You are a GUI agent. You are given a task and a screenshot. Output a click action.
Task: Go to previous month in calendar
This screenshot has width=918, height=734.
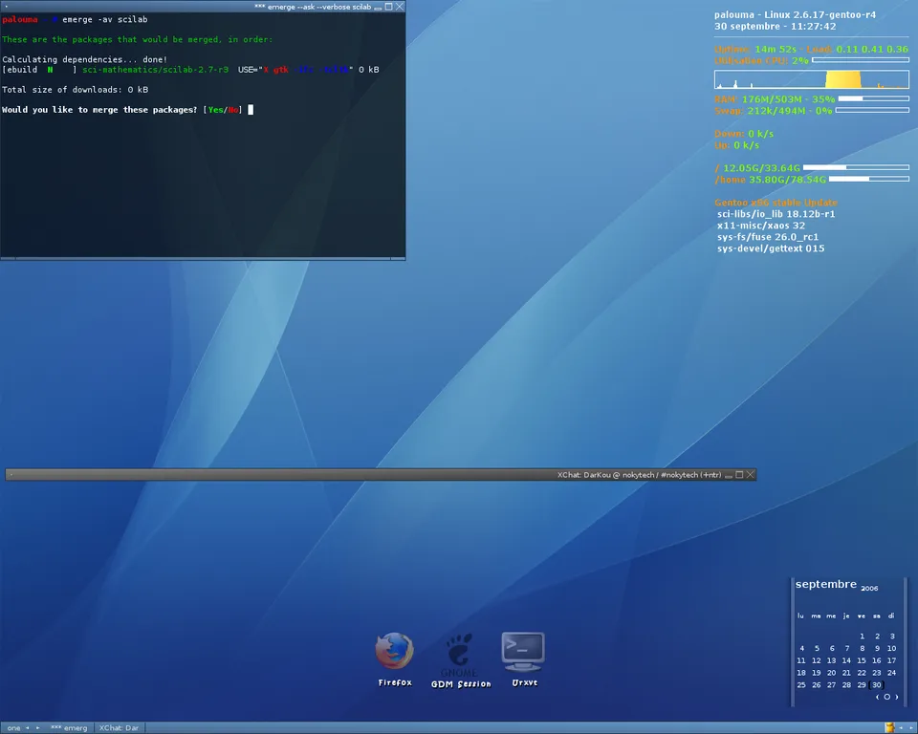[877, 697]
